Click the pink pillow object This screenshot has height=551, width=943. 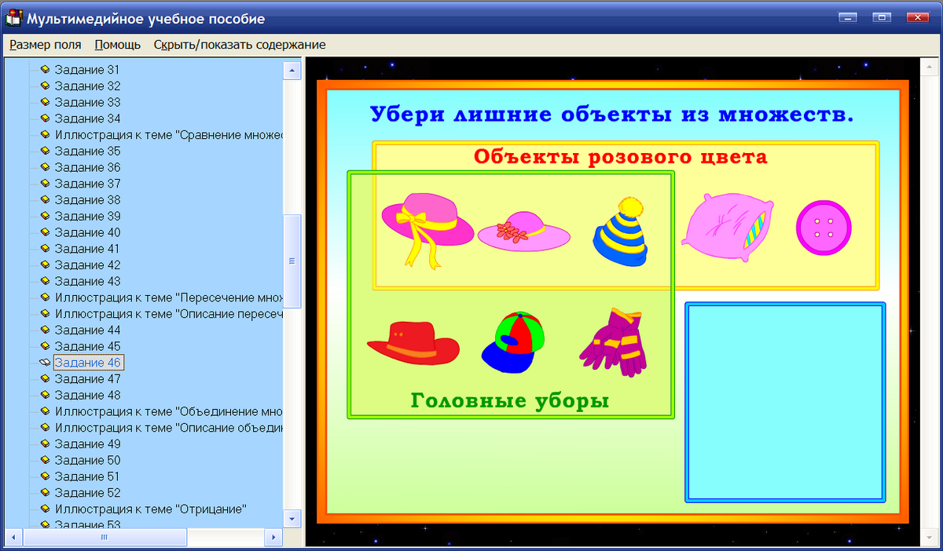tap(727, 228)
